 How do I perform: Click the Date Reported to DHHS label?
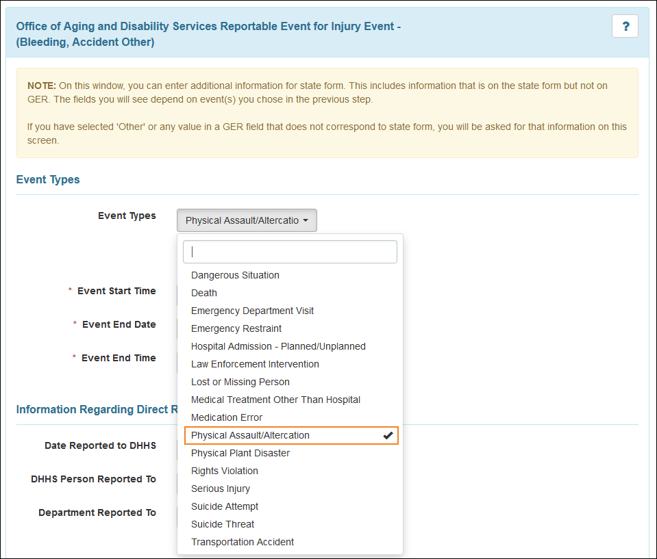tap(100, 445)
